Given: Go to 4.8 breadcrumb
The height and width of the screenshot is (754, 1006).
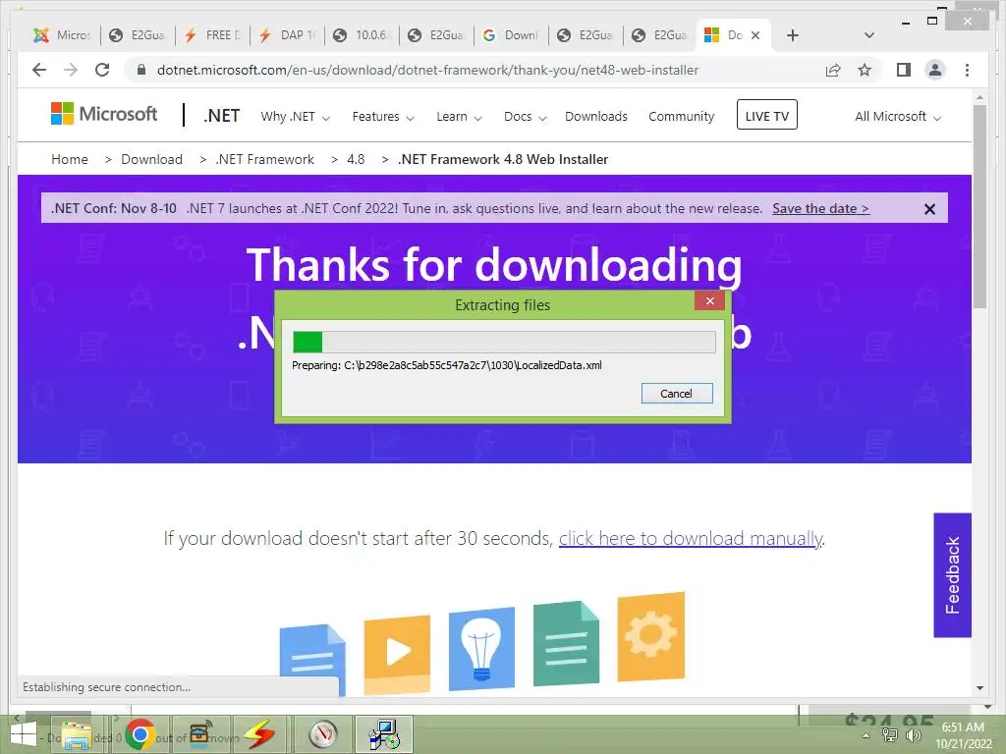Looking at the screenshot, I should pyautogui.click(x=356, y=159).
